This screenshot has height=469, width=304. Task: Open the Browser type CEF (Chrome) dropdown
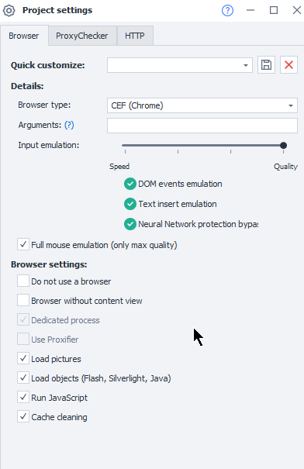point(202,105)
